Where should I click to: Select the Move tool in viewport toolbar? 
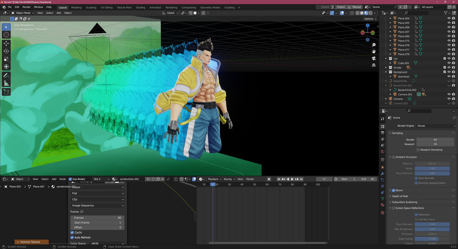[6, 44]
